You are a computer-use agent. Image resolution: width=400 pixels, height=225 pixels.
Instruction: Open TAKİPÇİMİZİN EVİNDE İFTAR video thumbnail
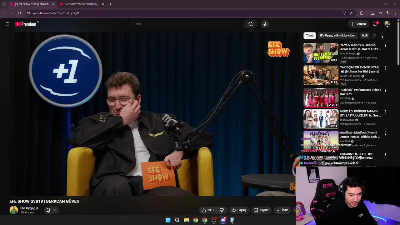coord(321,75)
